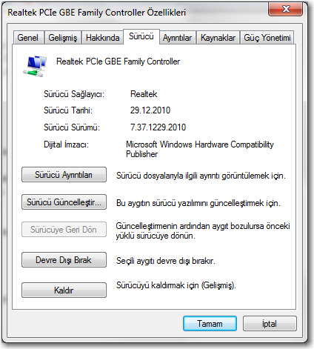Click the provider value Realtek
This screenshot has height=349, width=314.
(x=144, y=94)
